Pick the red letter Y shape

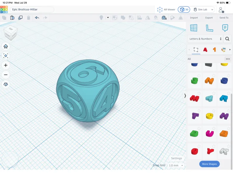[x=210, y=151]
